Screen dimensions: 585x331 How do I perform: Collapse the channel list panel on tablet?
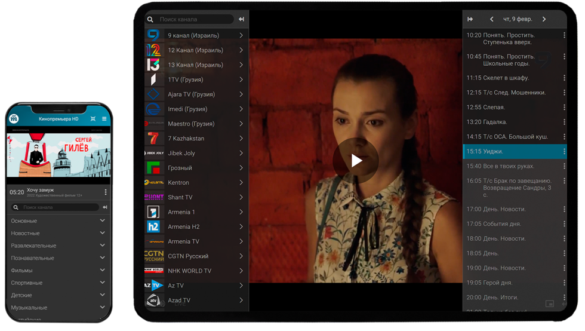click(241, 19)
